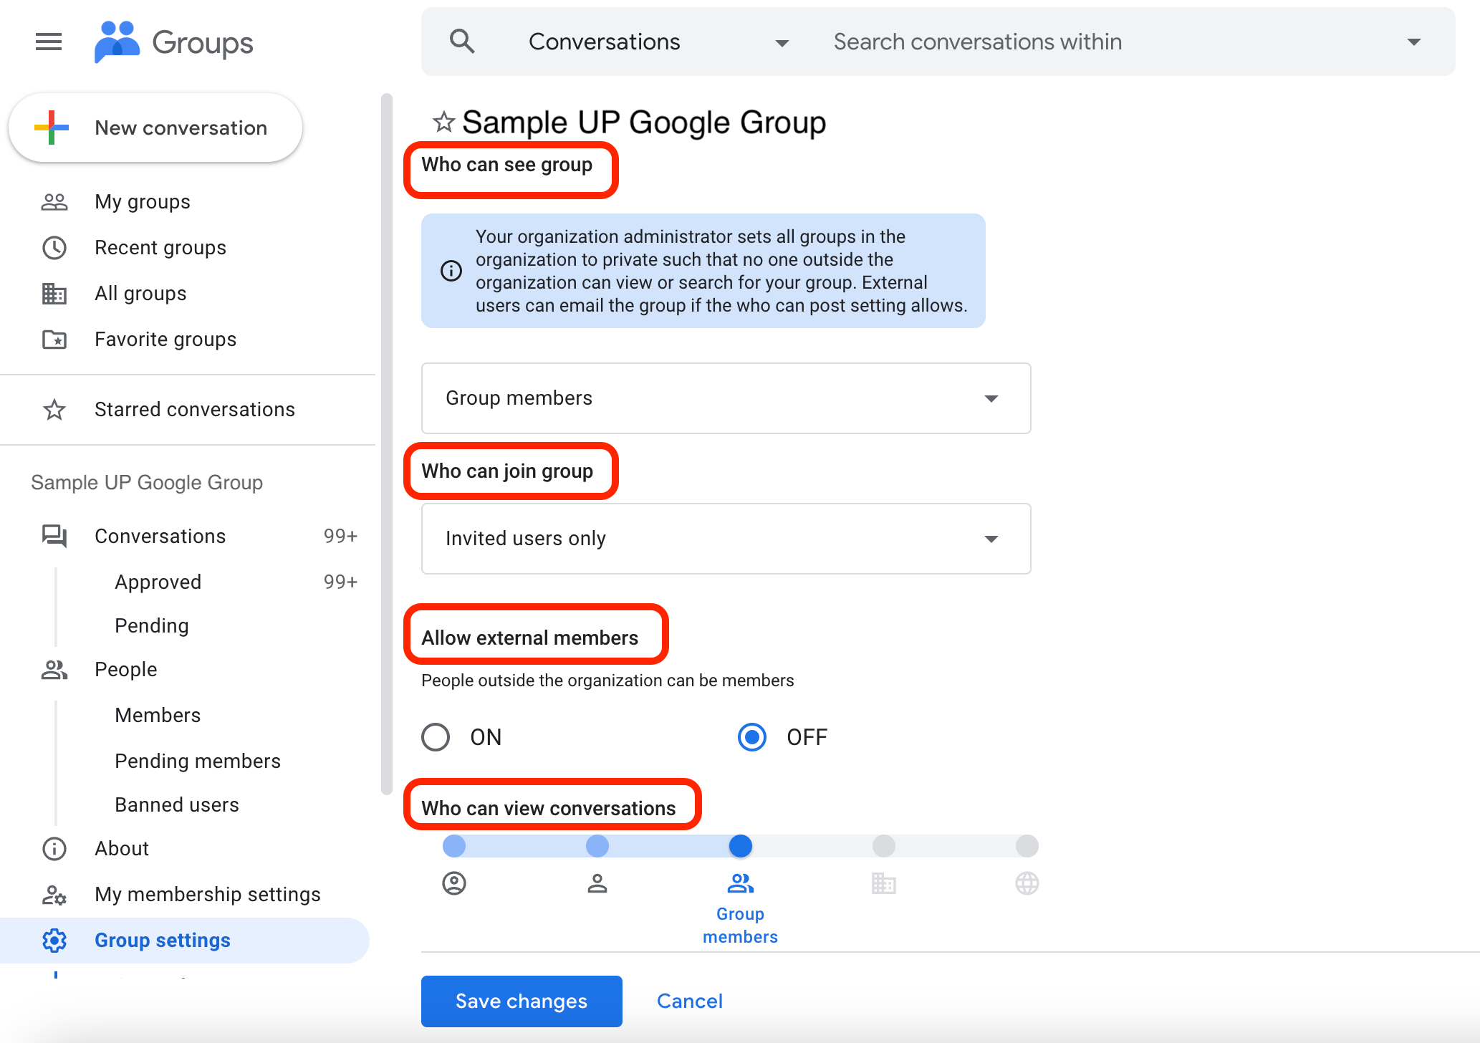The image size is (1480, 1043).
Task: Open advanced search options arrow
Action: pos(1413,42)
